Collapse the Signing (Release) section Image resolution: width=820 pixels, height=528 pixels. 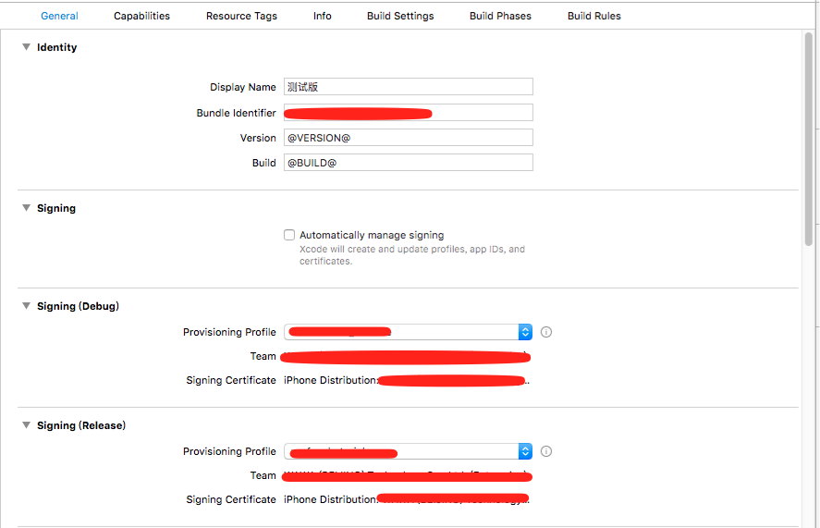click(27, 425)
